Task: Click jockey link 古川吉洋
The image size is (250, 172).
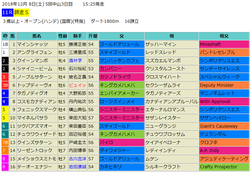Action: click(x=77, y=159)
